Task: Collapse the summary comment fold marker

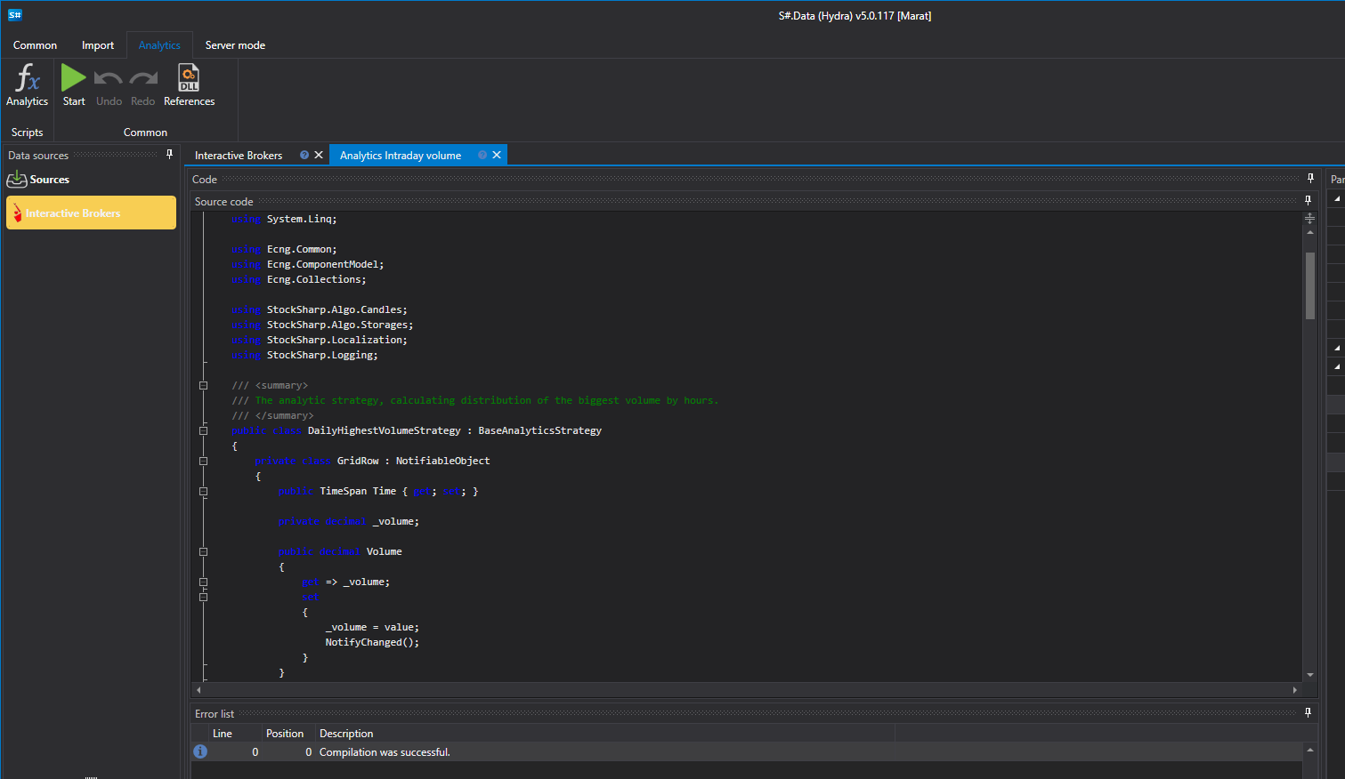Action: [203, 385]
